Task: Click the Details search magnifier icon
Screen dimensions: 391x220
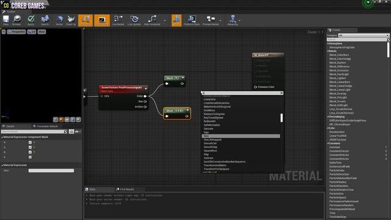Action: (x=65, y=131)
